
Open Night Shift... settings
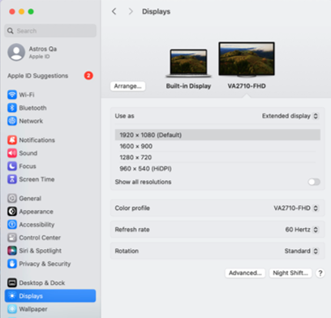290,273
